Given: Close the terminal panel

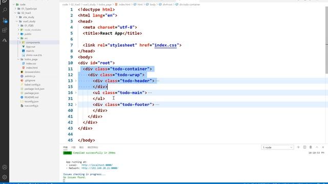Looking at the screenshot, I should (x=323, y=147).
